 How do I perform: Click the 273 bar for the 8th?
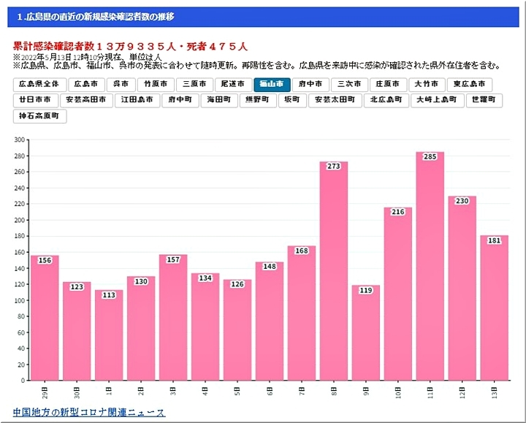click(333, 270)
